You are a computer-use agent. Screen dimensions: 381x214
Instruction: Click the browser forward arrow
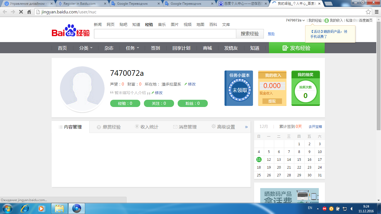click(13, 12)
